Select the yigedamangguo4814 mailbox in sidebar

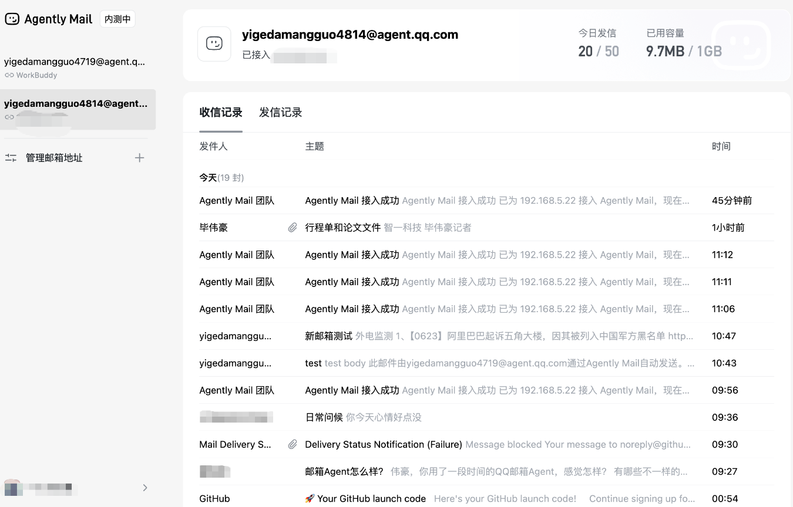tap(78, 109)
